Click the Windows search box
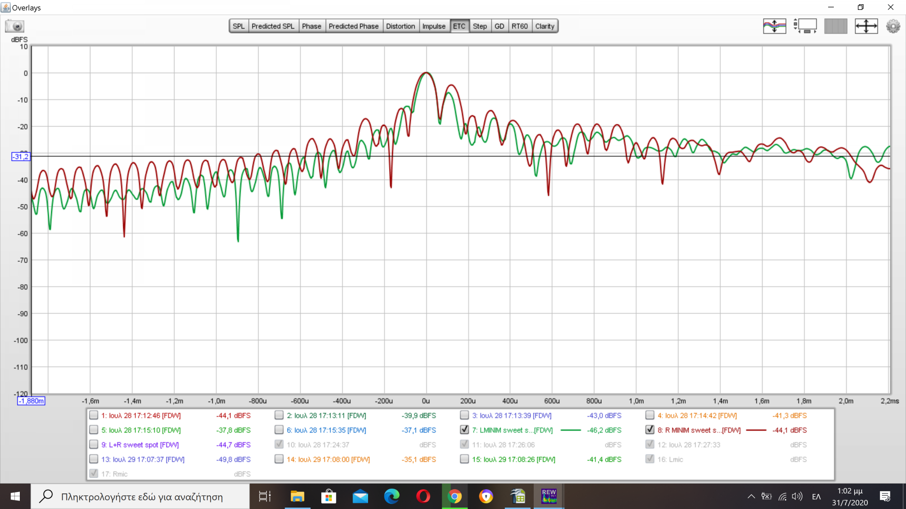The height and width of the screenshot is (509, 906). (x=140, y=496)
